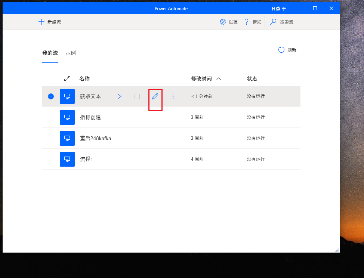Open more actions dots for 获取文本
Image resolution: width=364 pixels, height=278 pixels.
pos(173,96)
